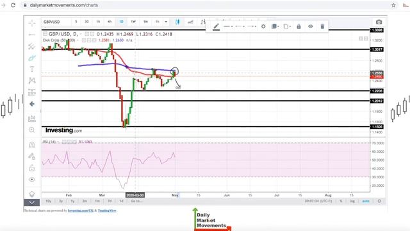Screen dimensions: 410x231
Task: Click the back arrow in left toolbar
Action: (x=32, y=104)
